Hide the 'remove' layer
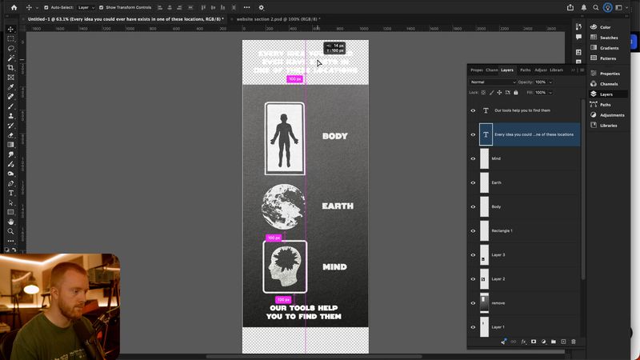The width and height of the screenshot is (640, 360). point(473,303)
